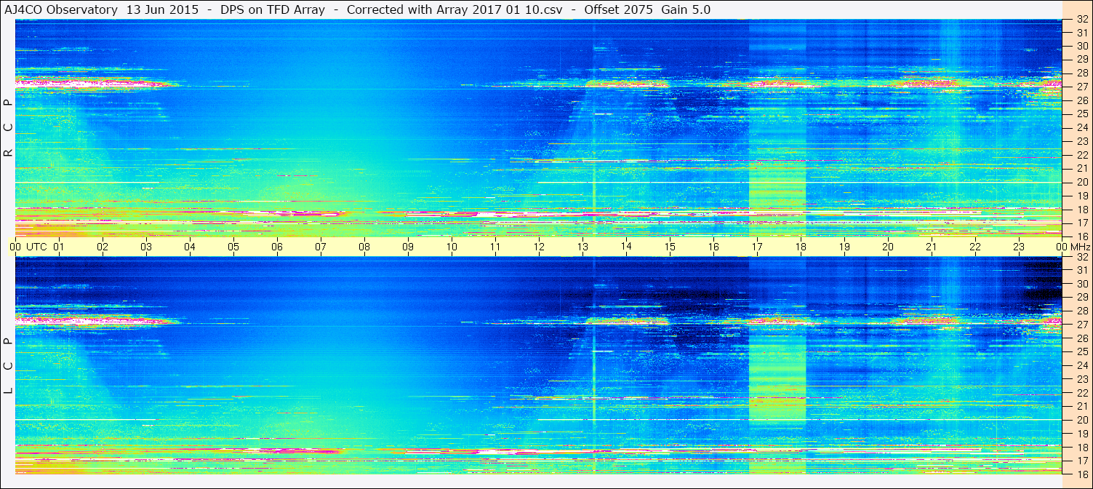
Task: Select the 15 hour mark on time axis
Action: (670, 247)
